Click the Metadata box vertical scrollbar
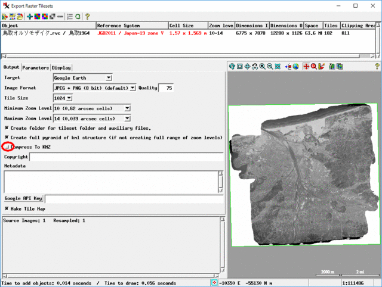The height and width of the screenshot is (287, 382). point(221,182)
